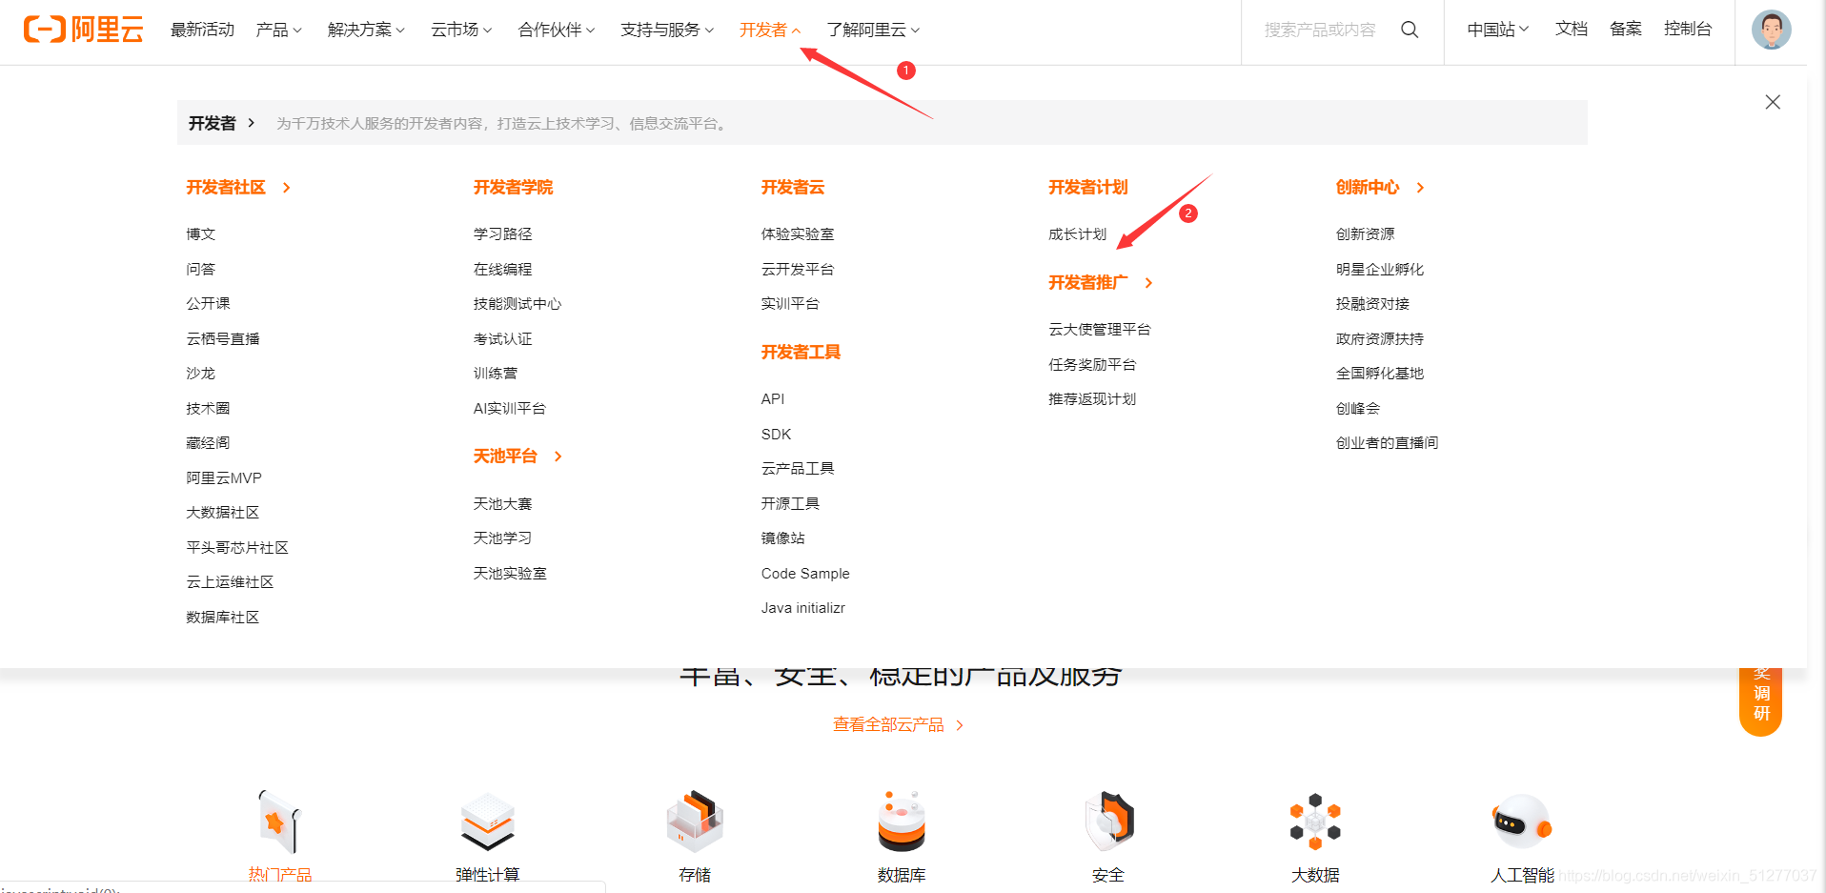This screenshot has width=1826, height=893.
Task: Click 查看全部云产品 link
Action: (898, 725)
